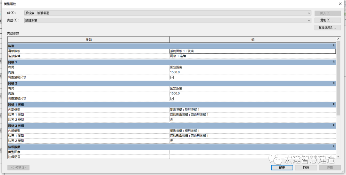Close the 类型属性 dialog
This screenshot has height=175, width=346.
(x=340, y=4)
